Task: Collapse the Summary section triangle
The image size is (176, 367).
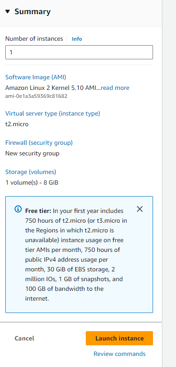Action: (x=8, y=12)
